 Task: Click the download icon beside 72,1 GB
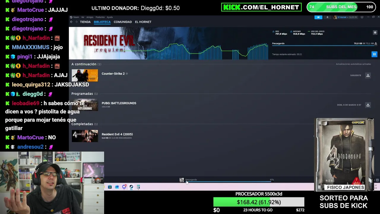point(376,43)
